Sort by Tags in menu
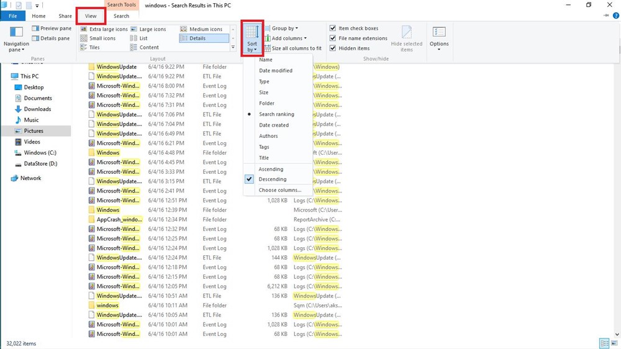Screen dimensions: 621x349 264,147
